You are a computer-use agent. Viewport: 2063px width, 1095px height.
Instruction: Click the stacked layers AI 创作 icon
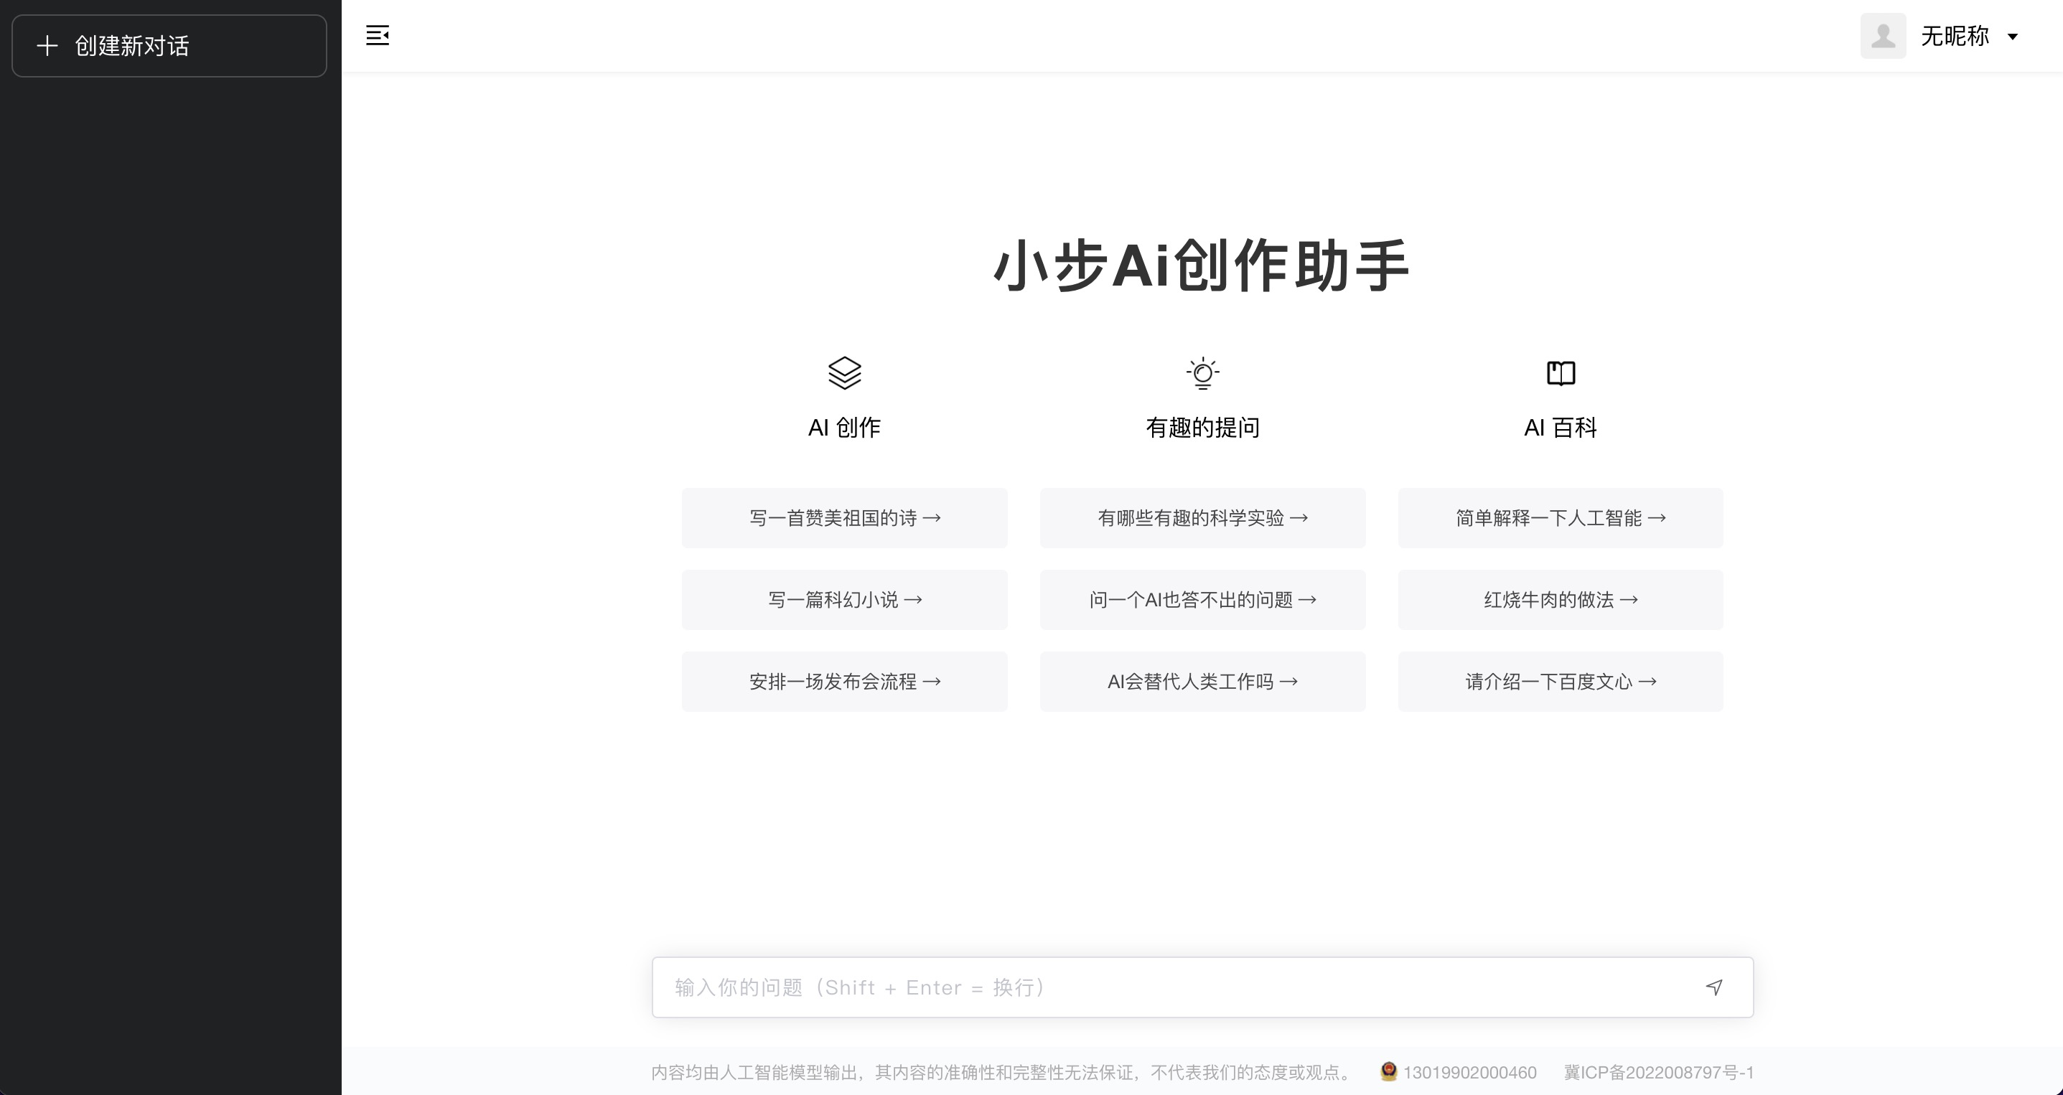pyautogui.click(x=844, y=373)
